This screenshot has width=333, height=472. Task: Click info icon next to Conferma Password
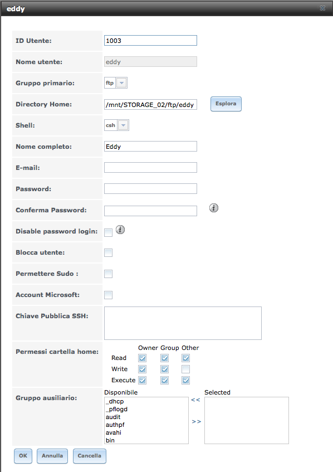[214, 208]
